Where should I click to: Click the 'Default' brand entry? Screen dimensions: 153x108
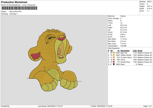pos(140,64)
